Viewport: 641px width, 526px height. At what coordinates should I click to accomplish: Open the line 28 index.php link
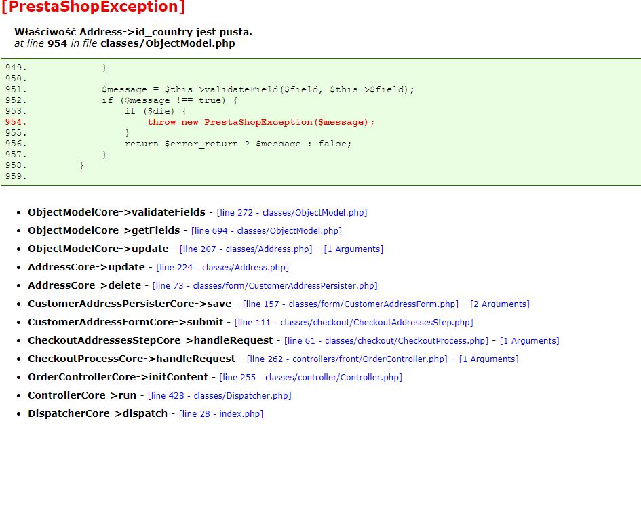click(221, 414)
